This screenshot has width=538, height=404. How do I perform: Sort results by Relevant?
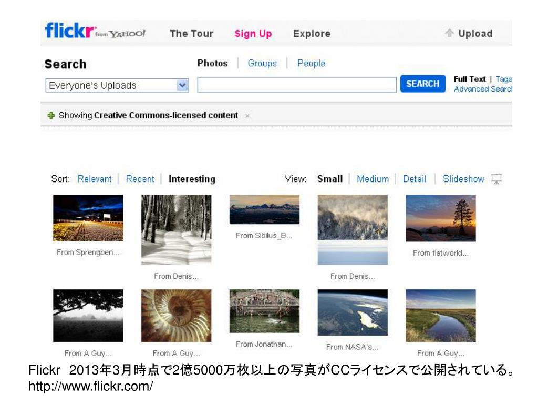(x=95, y=179)
